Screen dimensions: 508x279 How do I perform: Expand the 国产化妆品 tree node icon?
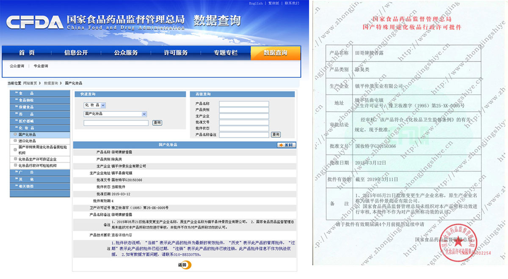[x=15, y=134]
